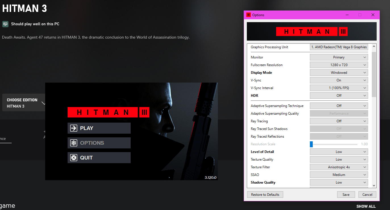Select the QUIT button in launcher
The image size is (390, 210).
tap(99, 157)
